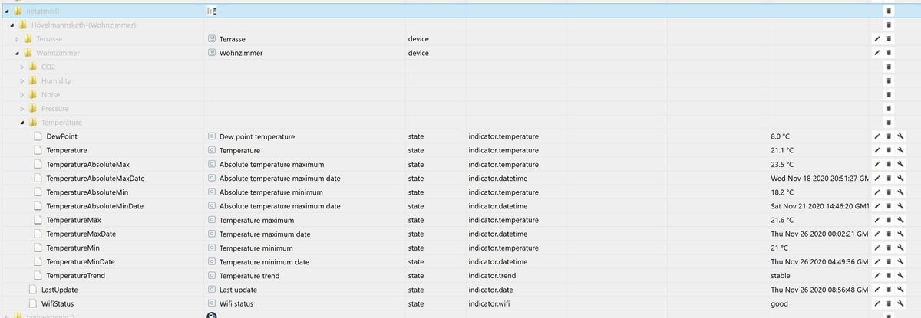Delete the Temperature folder object
The height and width of the screenshot is (318, 921).
click(x=889, y=122)
